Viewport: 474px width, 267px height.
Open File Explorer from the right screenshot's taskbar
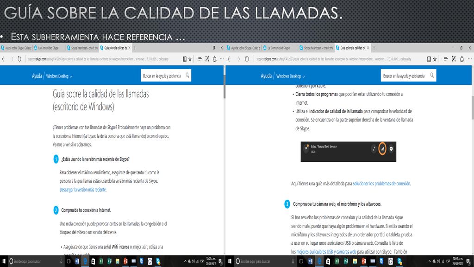point(355,261)
